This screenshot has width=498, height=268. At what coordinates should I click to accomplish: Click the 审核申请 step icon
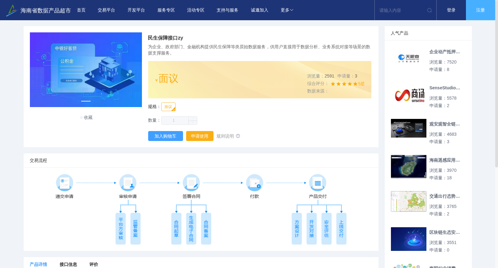point(128,183)
